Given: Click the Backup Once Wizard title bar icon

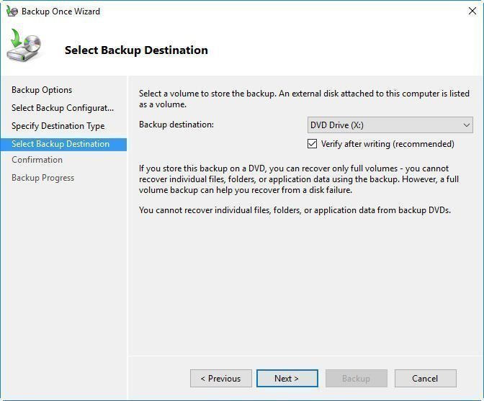Looking at the screenshot, I should 12,12.
